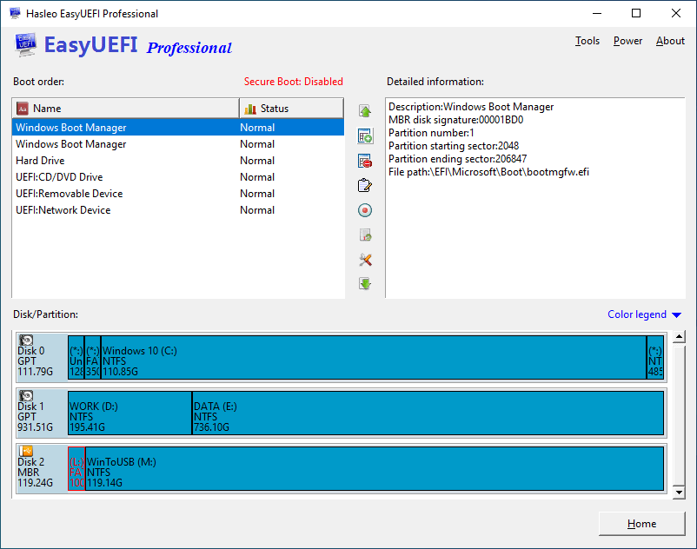Create a new boot entry
The height and width of the screenshot is (549, 697).
[x=365, y=136]
